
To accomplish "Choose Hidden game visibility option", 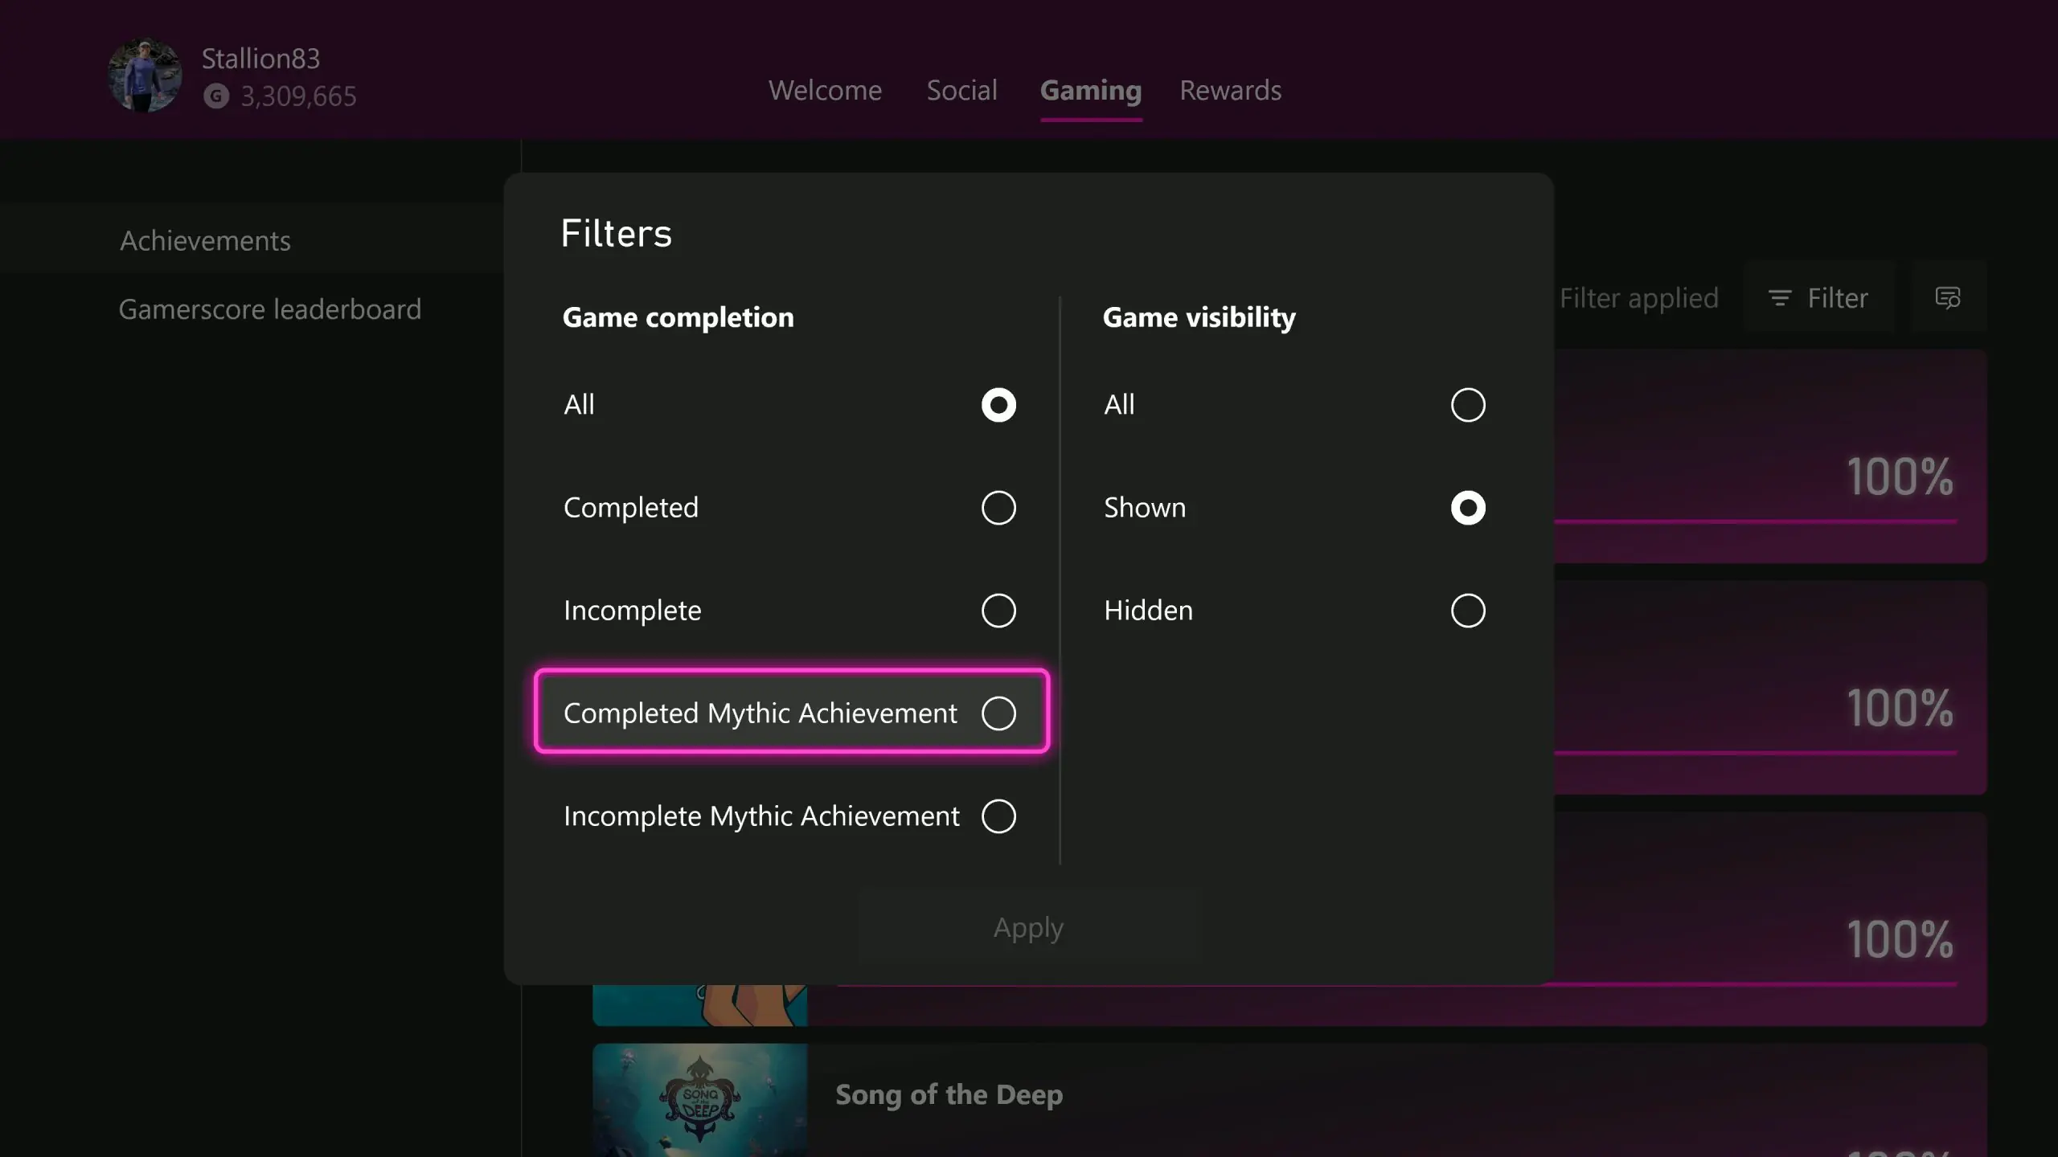I will pyautogui.click(x=1294, y=610).
